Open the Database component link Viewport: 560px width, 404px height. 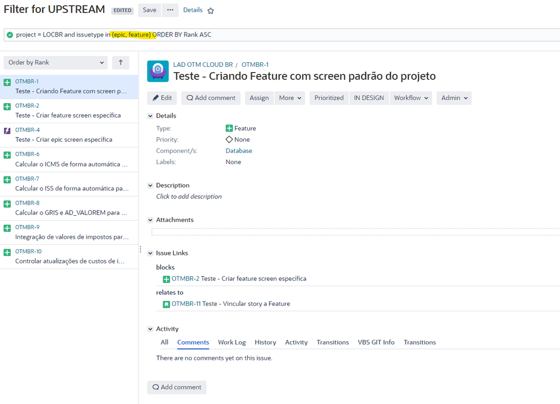point(239,150)
